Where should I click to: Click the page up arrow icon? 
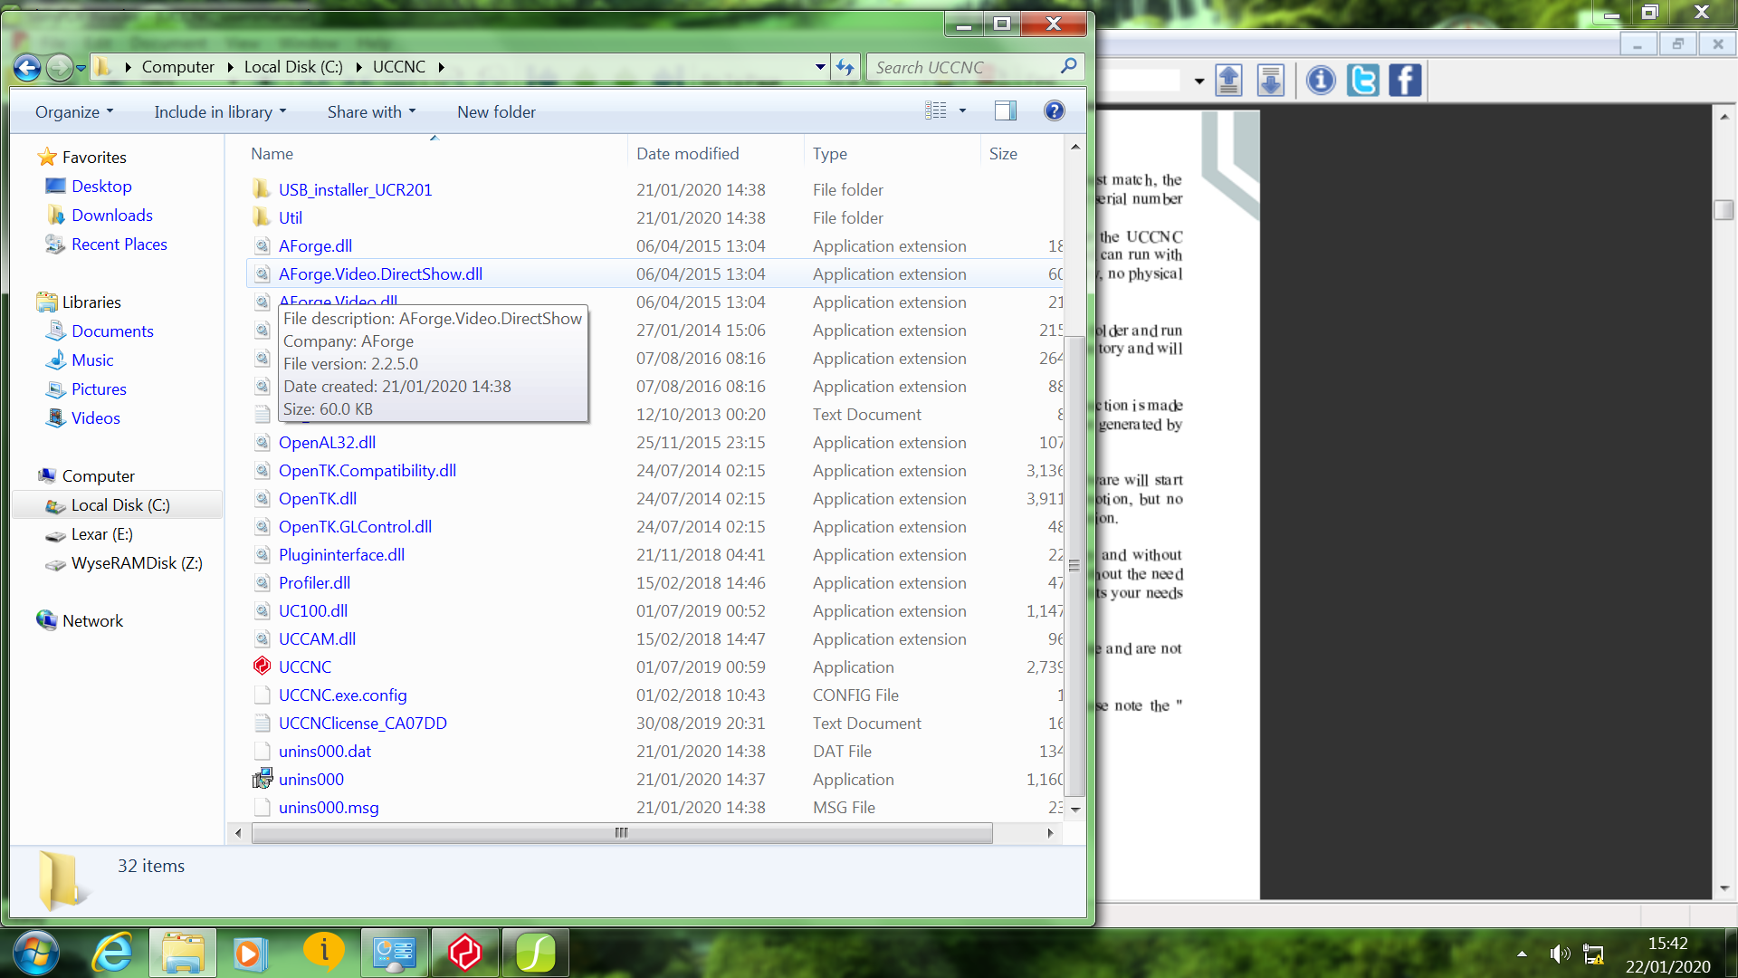coord(1228,81)
